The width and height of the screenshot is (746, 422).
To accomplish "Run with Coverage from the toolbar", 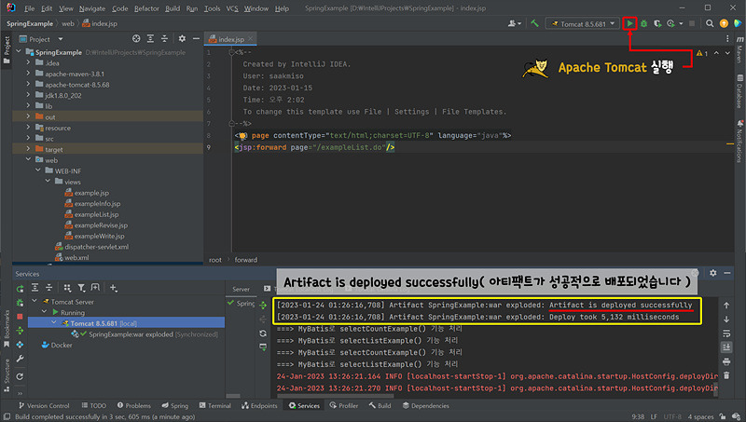I will [657, 23].
